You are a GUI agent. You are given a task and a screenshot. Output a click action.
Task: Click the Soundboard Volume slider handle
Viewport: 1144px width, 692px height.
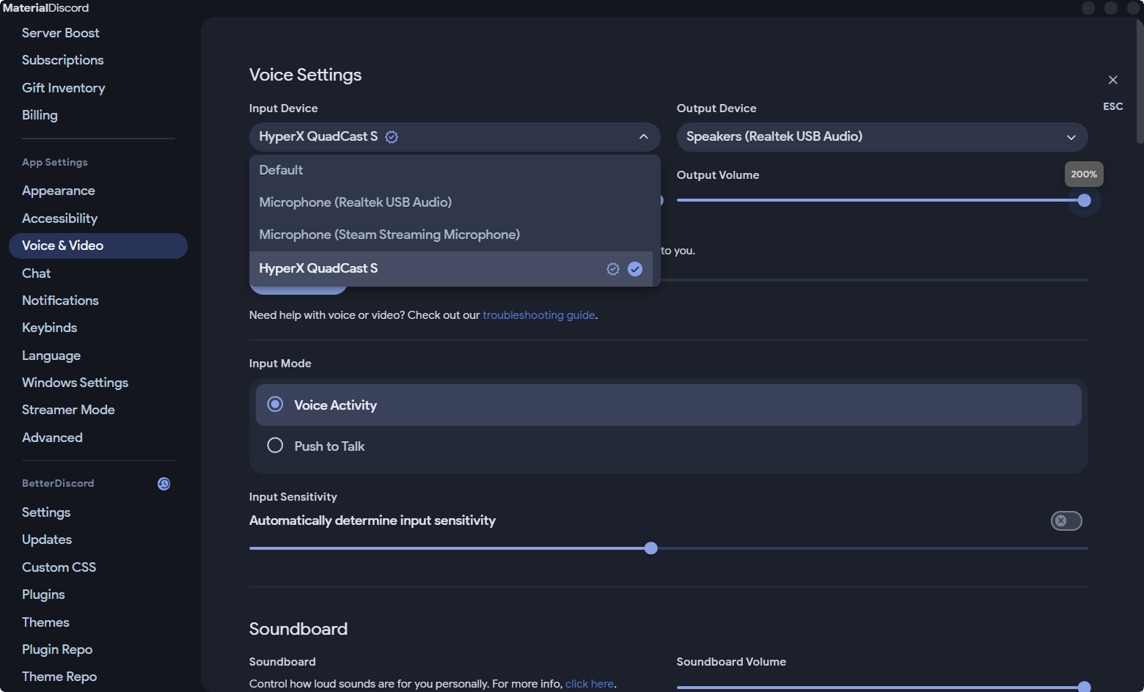tap(1085, 687)
